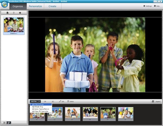
Task: Click the Edit pencil button
Action: 62,101
